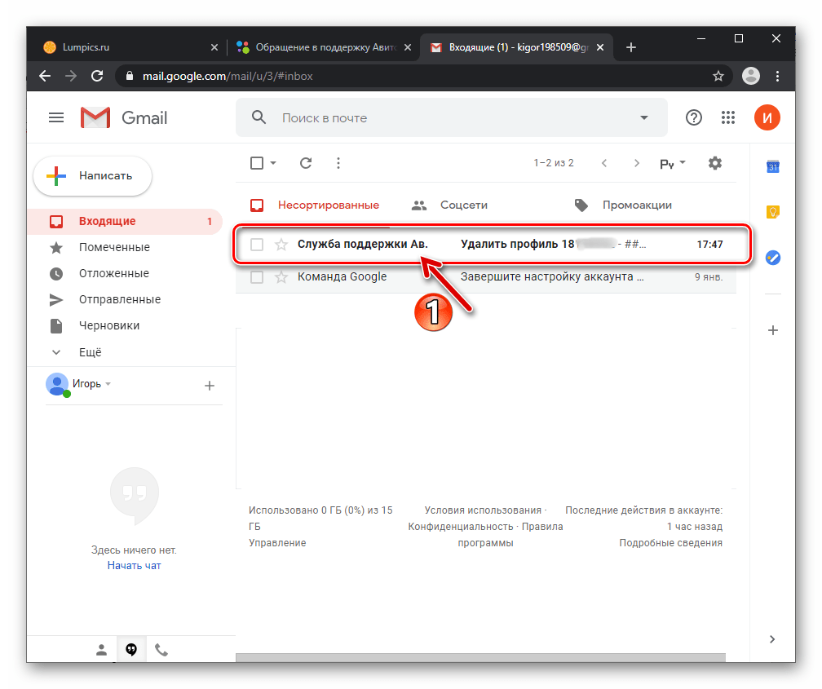This screenshot has width=822, height=689.
Task: Go back in browser history
Action: pyautogui.click(x=45, y=76)
